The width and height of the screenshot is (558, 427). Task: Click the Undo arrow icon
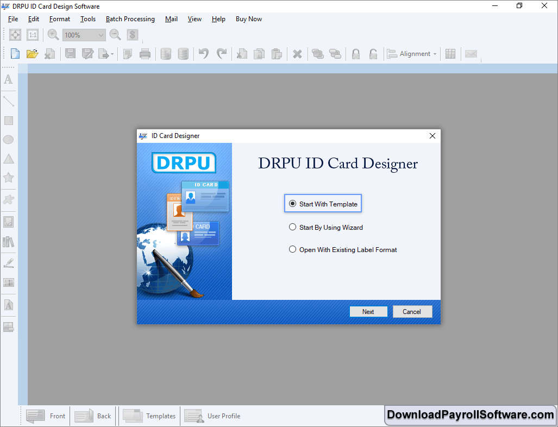pyautogui.click(x=204, y=54)
